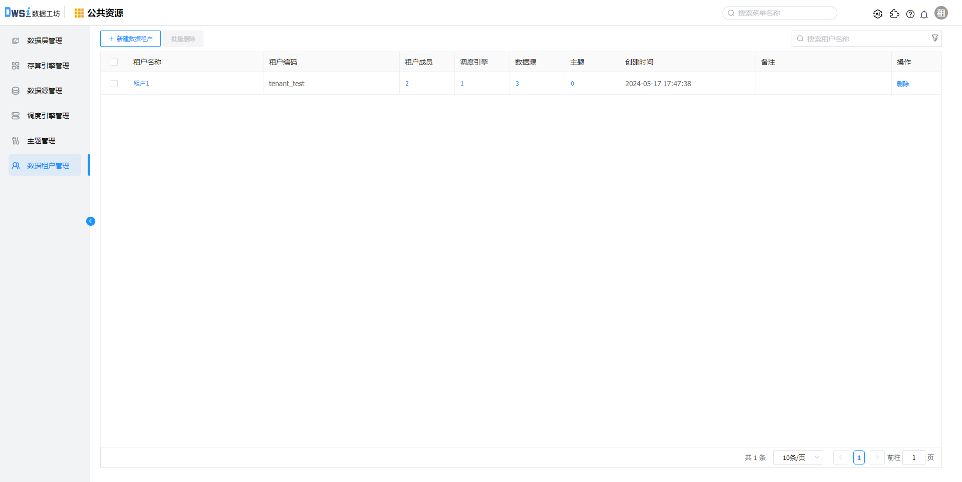
Task: Open the notification bell
Action: (x=924, y=14)
